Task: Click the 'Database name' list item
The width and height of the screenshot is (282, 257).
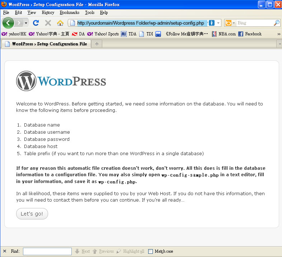Action: point(42,125)
